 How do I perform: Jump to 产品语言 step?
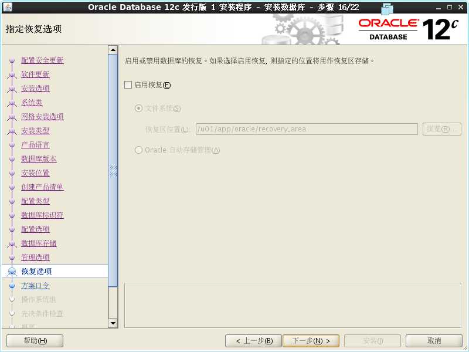35,144
